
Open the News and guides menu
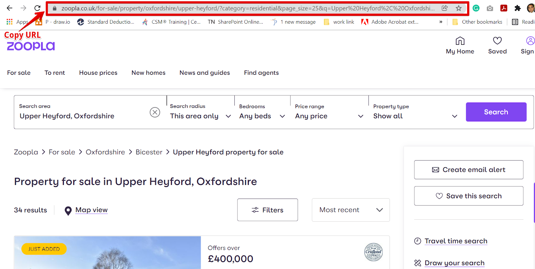pos(205,73)
